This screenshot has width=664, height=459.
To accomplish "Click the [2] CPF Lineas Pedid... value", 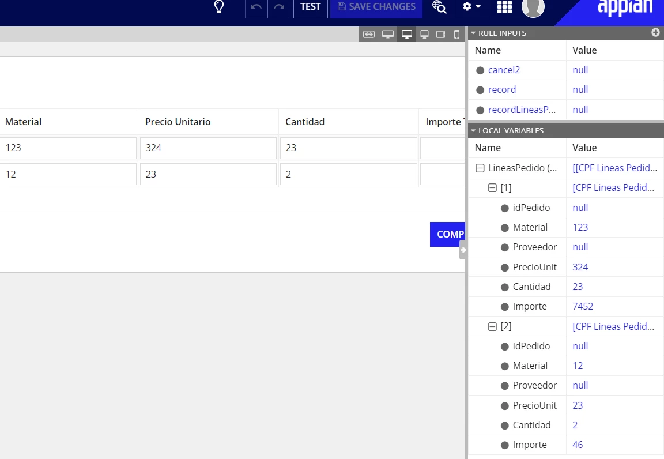I will [613, 327].
